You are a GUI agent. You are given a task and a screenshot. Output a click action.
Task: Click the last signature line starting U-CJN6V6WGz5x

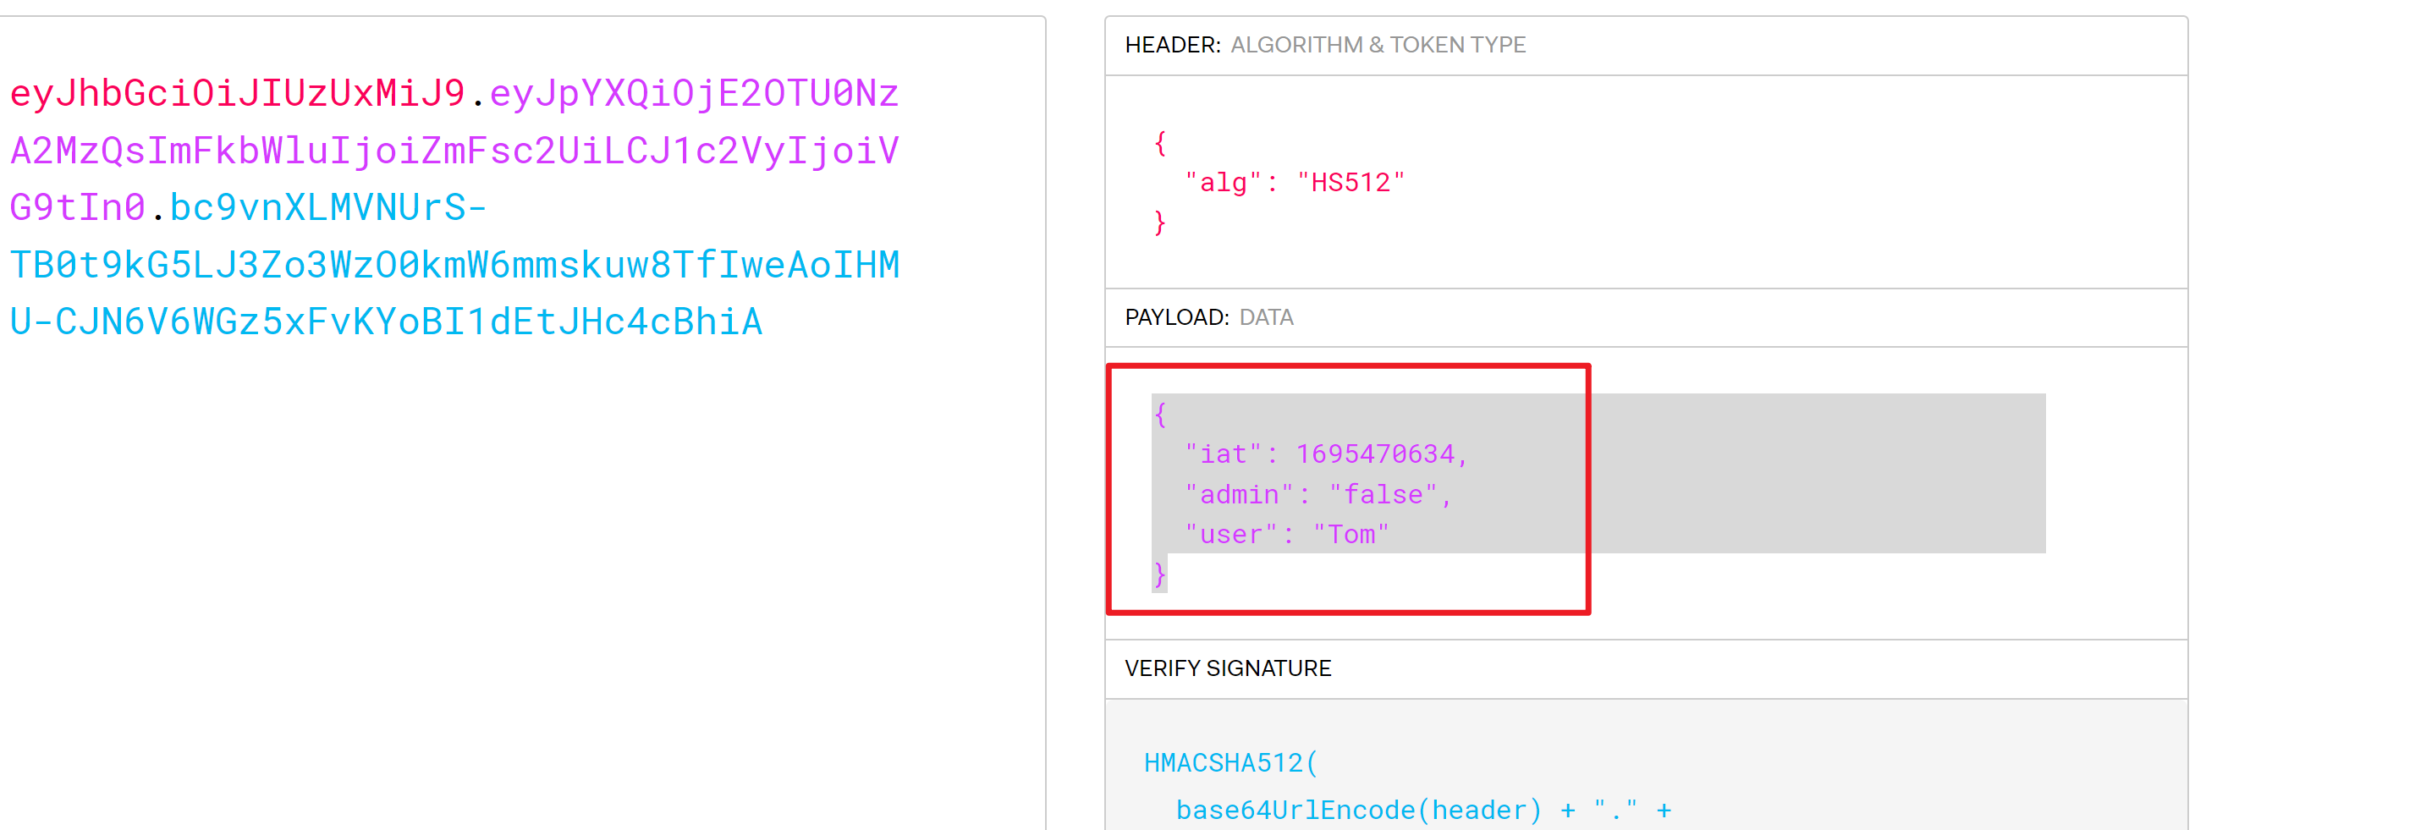click(386, 322)
